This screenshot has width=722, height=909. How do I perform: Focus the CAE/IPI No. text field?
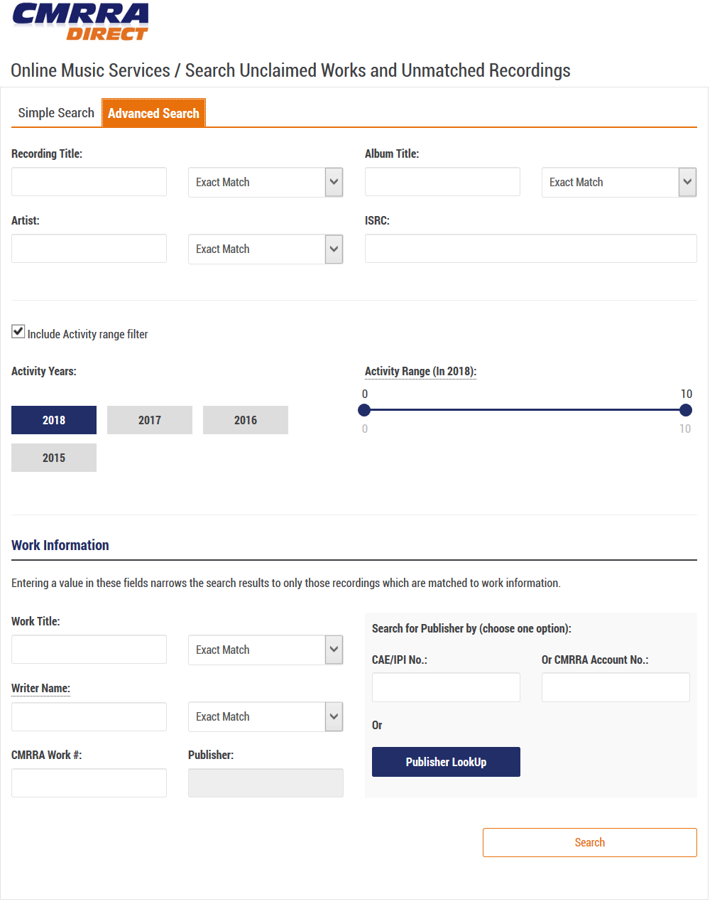point(446,687)
